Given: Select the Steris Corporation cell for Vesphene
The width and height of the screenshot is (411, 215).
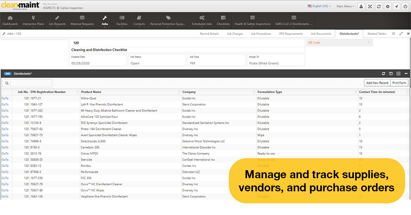Looking at the screenshot, I should point(219,196).
